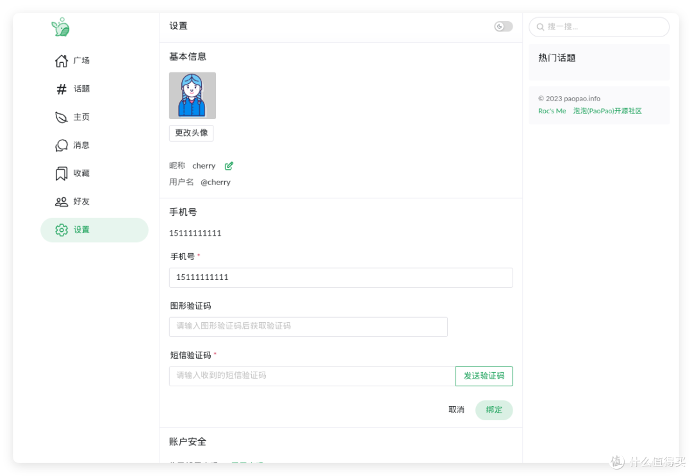
Task: Click the profile avatar image
Action: [192, 95]
